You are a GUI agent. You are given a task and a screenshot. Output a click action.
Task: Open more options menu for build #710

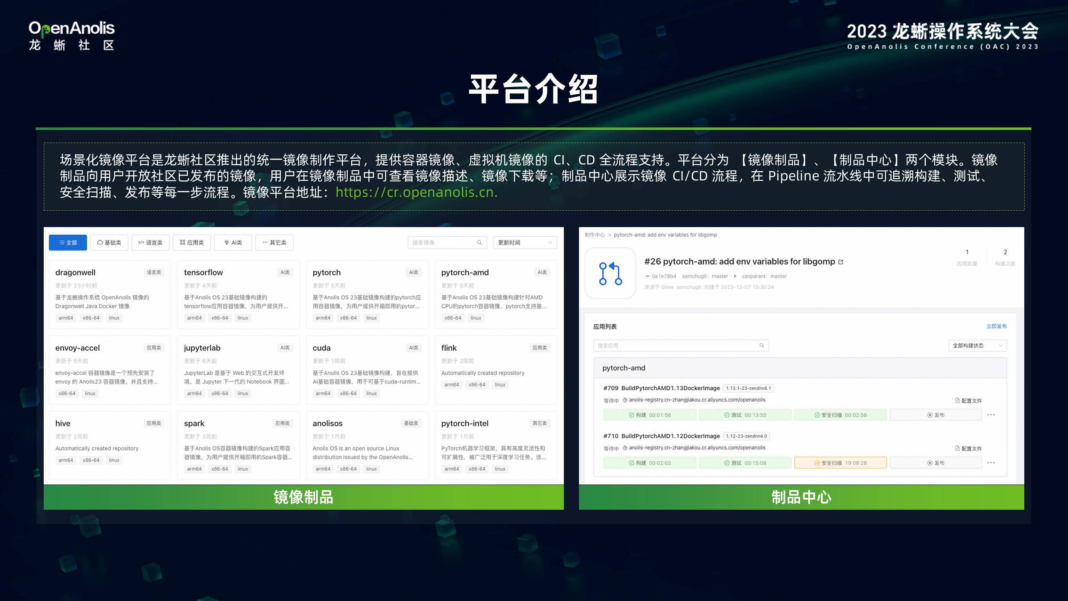pyautogui.click(x=991, y=463)
